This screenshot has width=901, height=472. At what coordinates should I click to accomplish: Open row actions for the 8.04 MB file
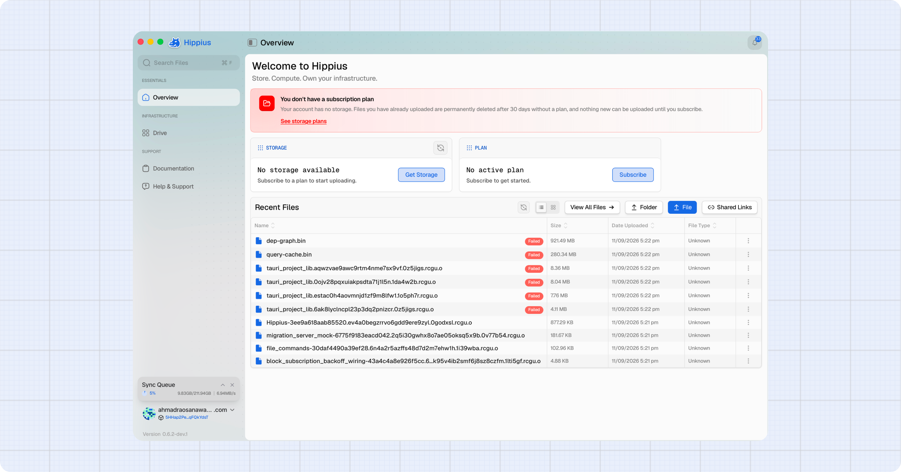pos(748,282)
